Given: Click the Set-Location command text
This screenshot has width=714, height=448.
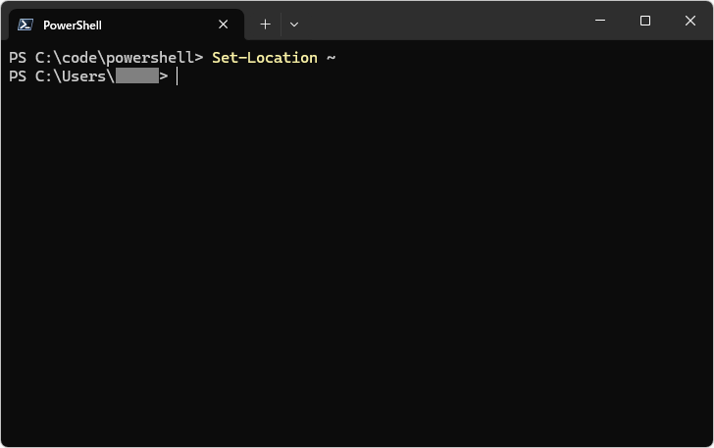Looking at the screenshot, I should pos(265,58).
